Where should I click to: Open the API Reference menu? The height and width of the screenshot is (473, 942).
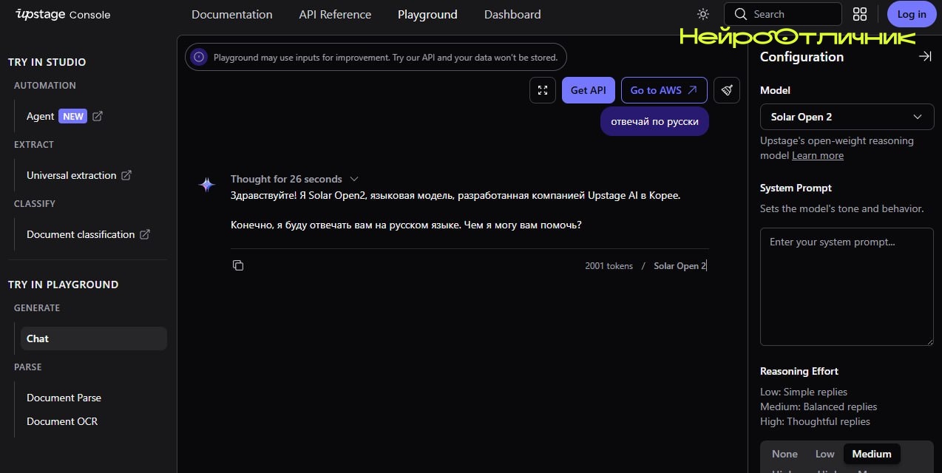pyautogui.click(x=335, y=14)
